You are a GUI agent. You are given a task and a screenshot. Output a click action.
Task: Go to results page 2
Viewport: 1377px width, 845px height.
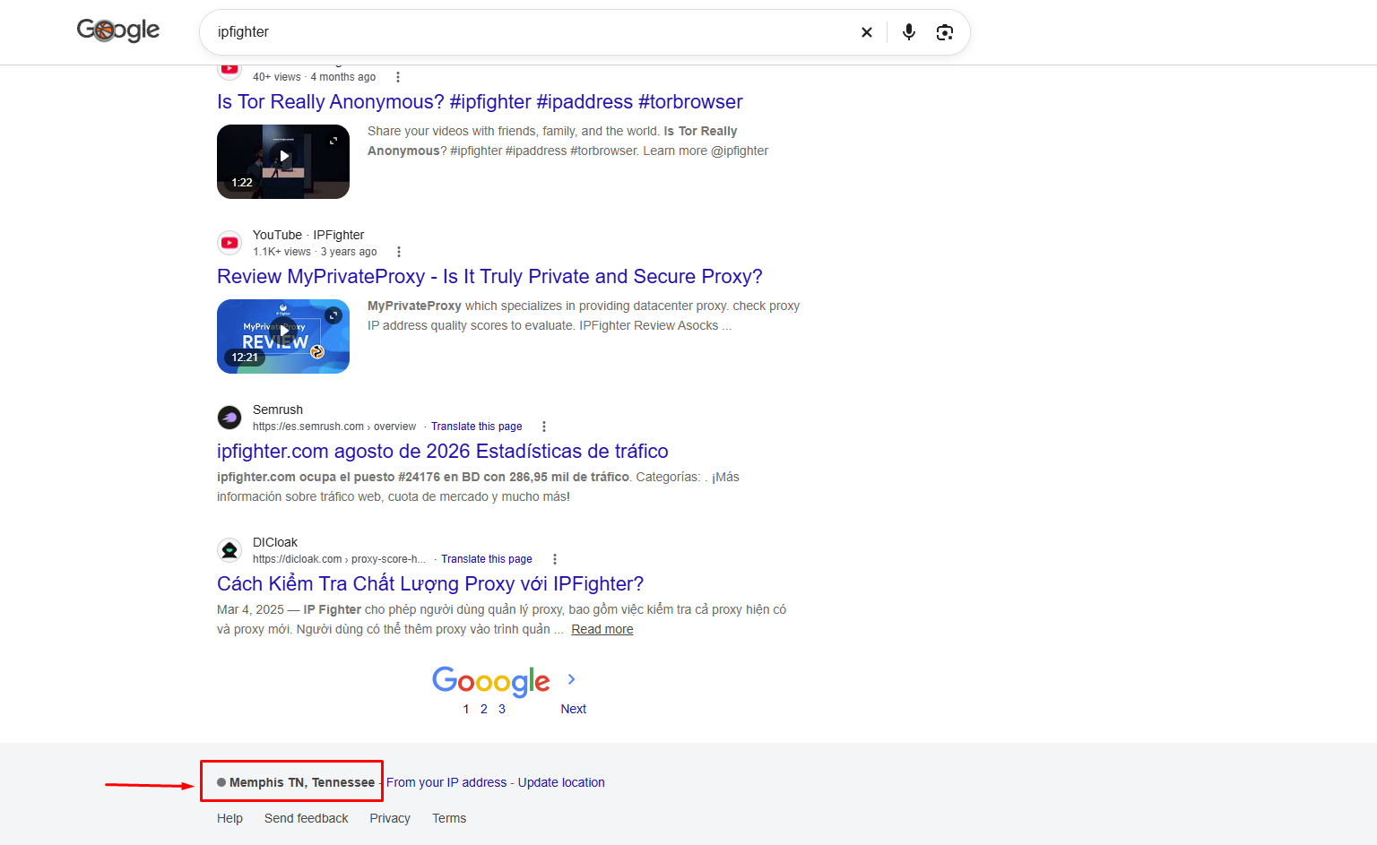(x=484, y=709)
